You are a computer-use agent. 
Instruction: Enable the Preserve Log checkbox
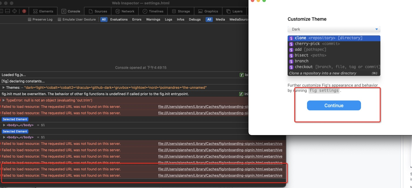(x=29, y=19)
